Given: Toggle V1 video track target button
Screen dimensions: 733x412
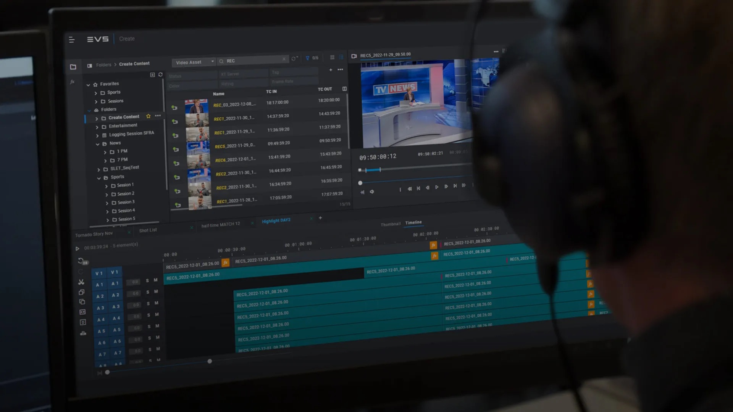Looking at the screenshot, I should click(115, 272).
